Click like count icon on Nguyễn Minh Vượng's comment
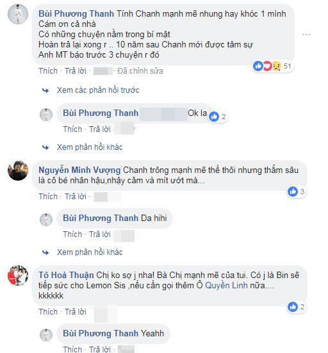This screenshot has height=353, width=328. (293, 192)
